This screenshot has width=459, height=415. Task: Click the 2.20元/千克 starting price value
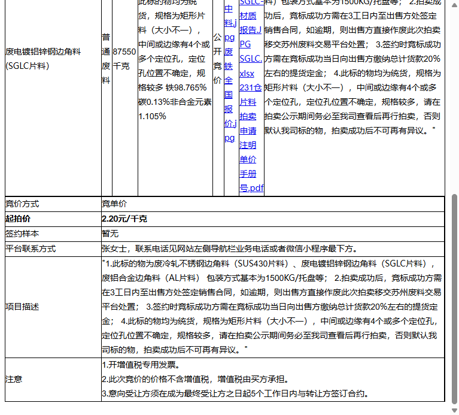pyautogui.click(x=124, y=219)
